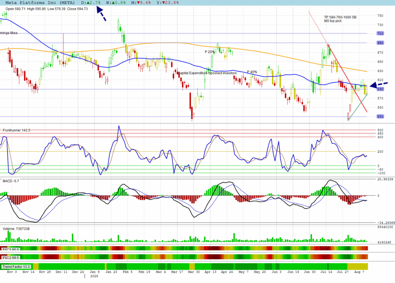Click the 730 price axis label

pos(380,25)
